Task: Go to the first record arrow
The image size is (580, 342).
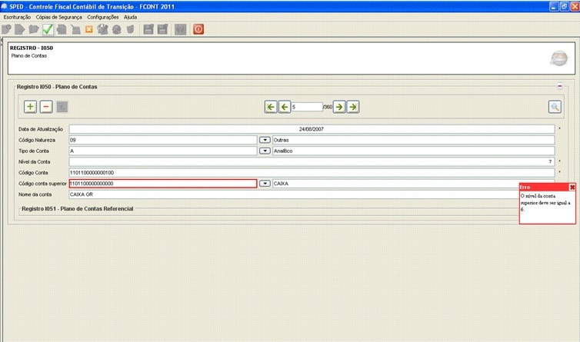Action: tap(271, 107)
